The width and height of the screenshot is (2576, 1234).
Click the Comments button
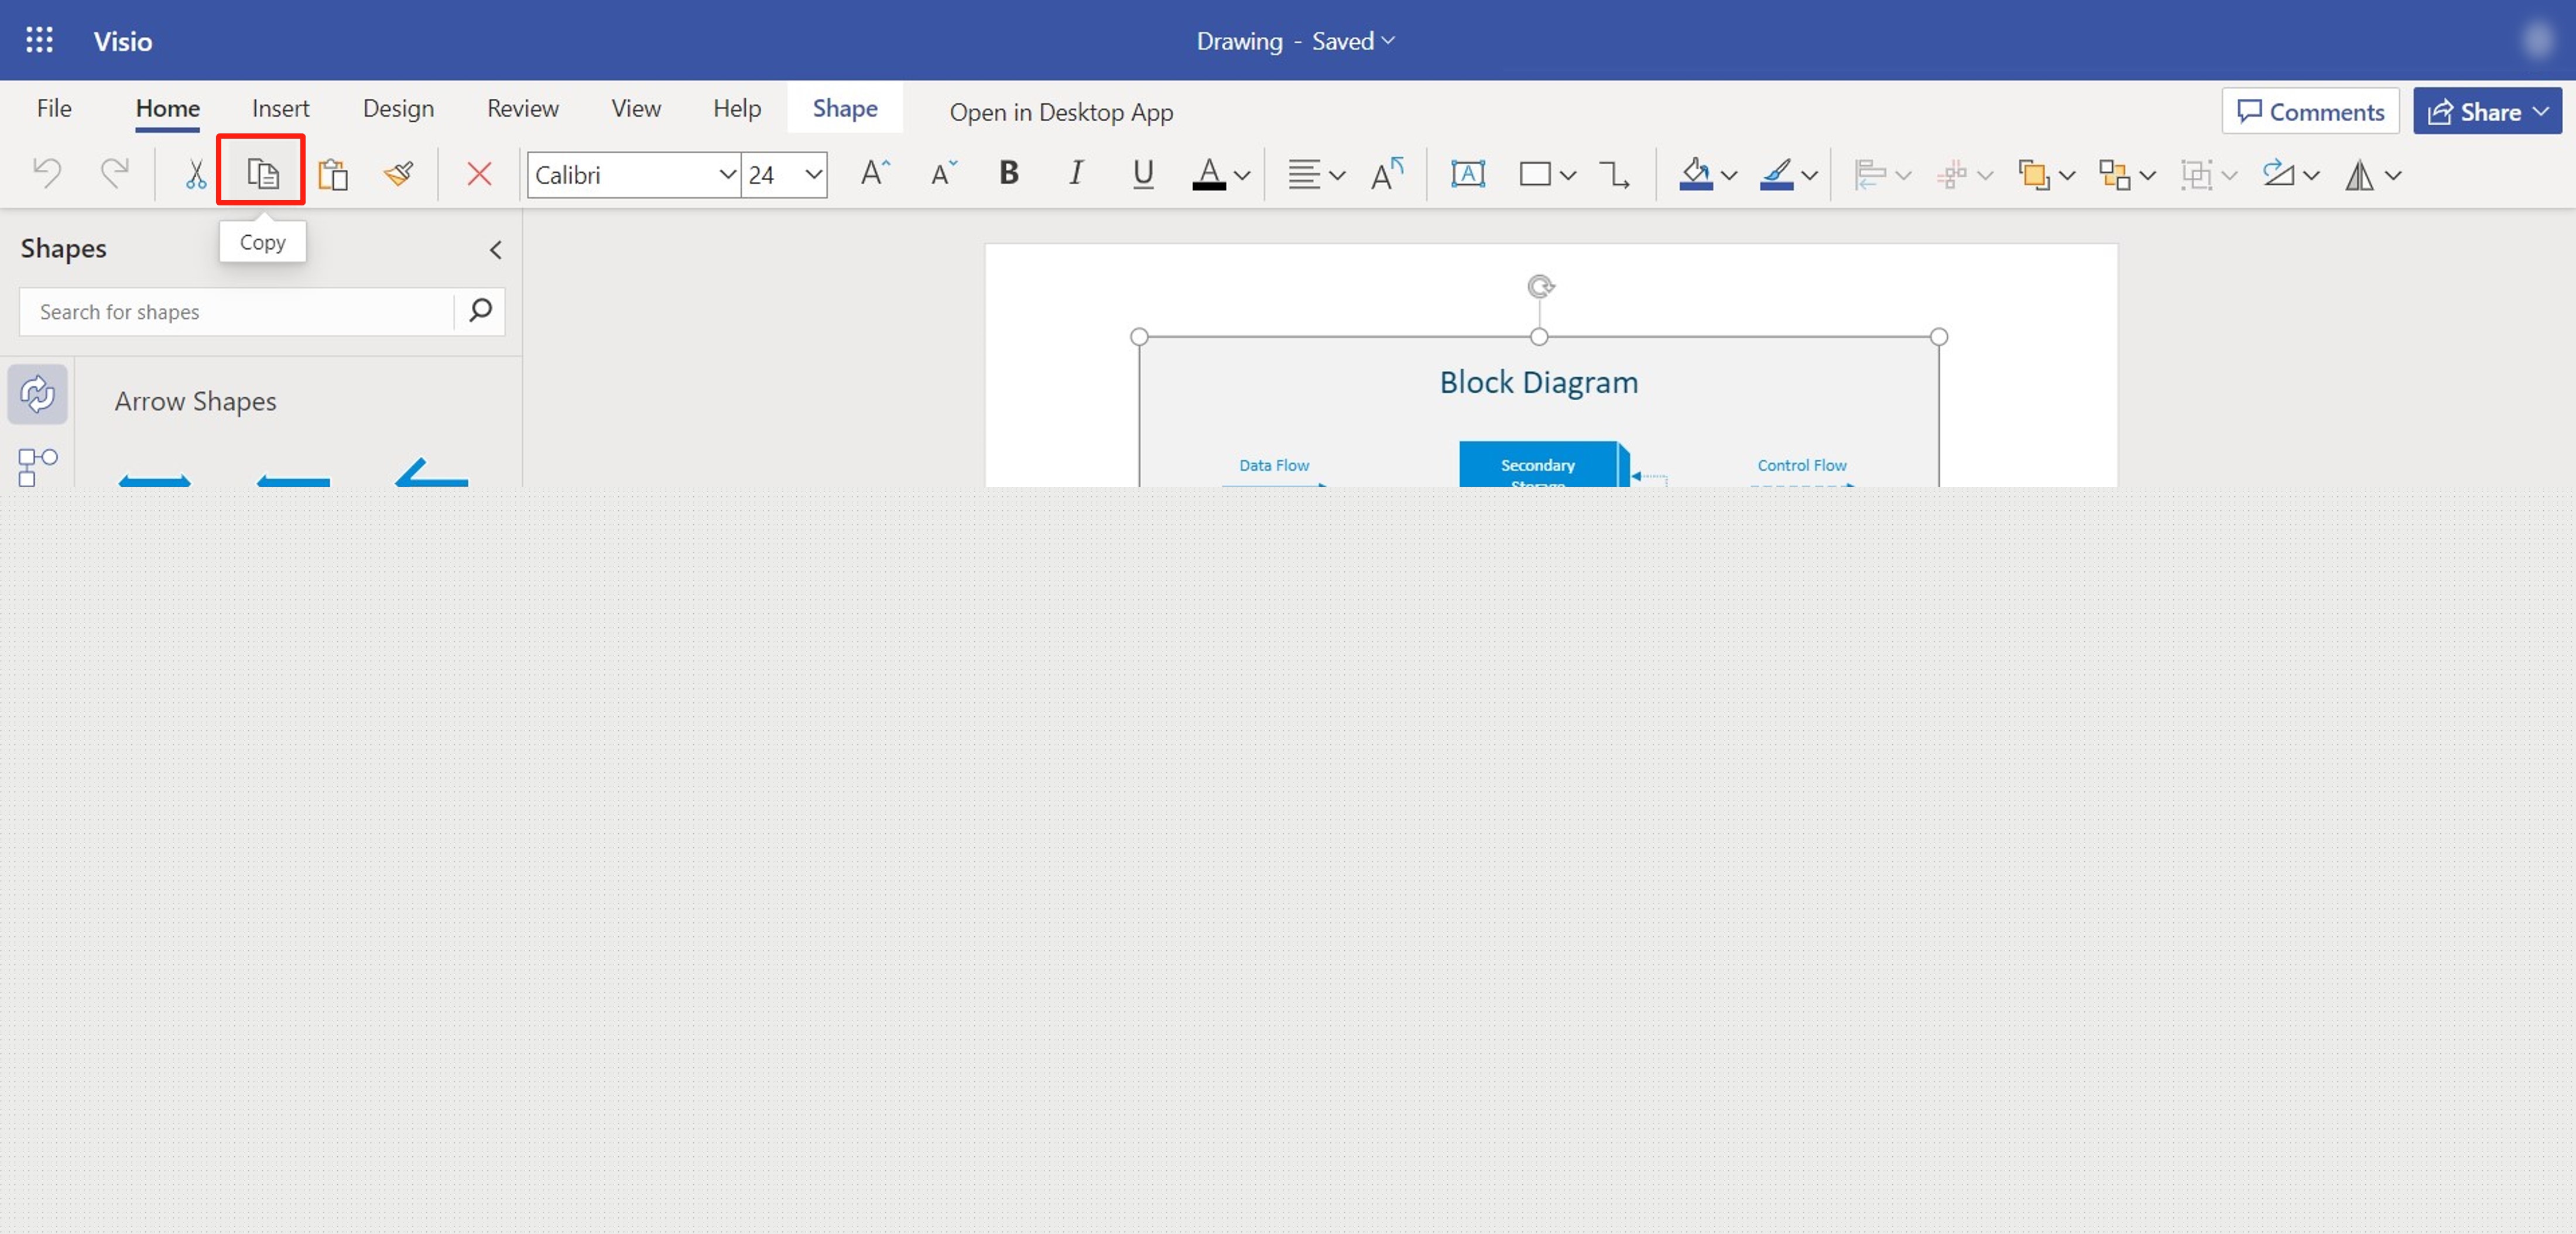[2310, 111]
